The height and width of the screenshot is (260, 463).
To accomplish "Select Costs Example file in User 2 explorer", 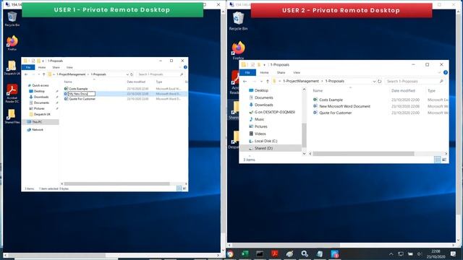I will [331, 100].
